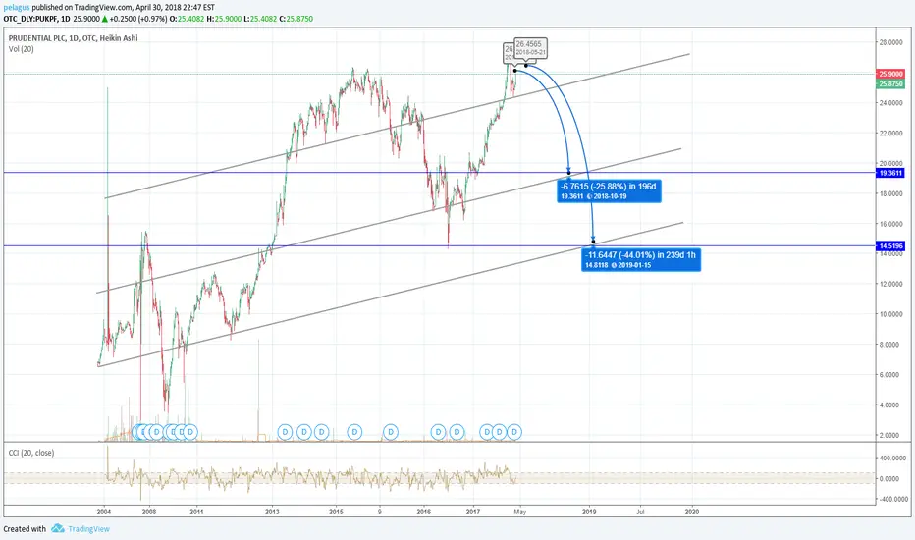Select the -6.7615 (-25.88%) forecast label
The image size is (915, 540).
[609, 190]
